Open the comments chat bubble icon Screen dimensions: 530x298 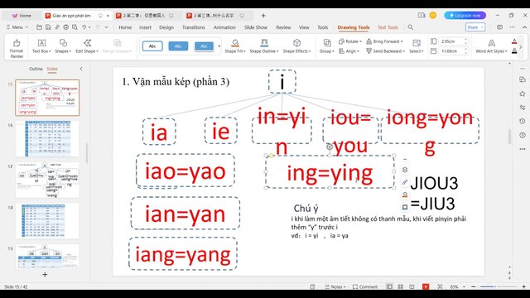(x=499, y=27)
